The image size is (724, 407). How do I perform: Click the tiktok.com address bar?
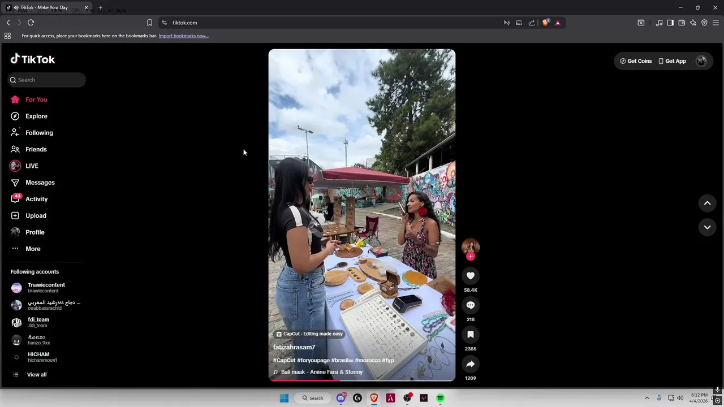click(x=334, y=23)
